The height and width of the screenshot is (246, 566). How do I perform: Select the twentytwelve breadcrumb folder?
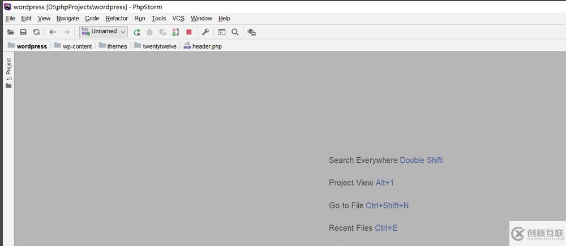(155, 46)
